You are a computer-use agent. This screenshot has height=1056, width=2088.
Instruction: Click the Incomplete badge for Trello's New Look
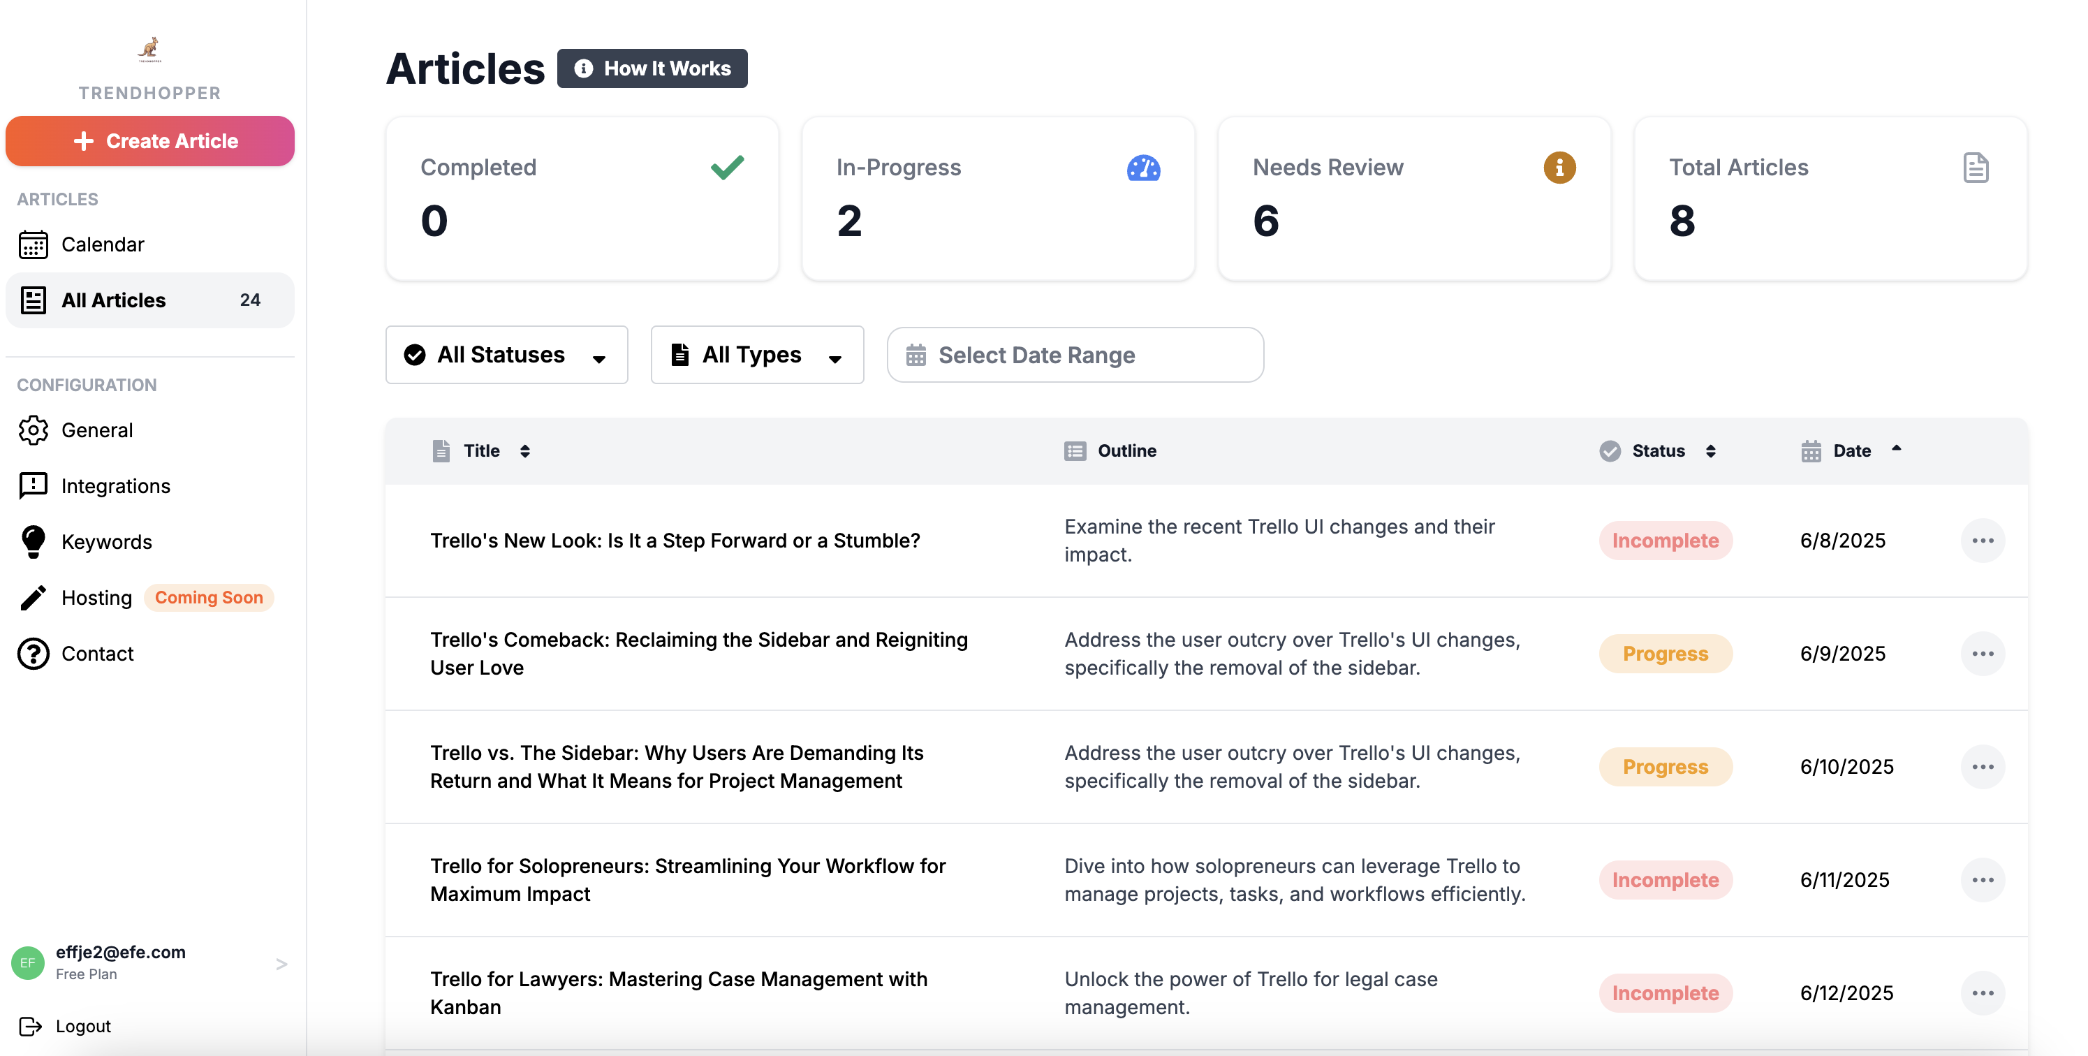[1666, 541]
